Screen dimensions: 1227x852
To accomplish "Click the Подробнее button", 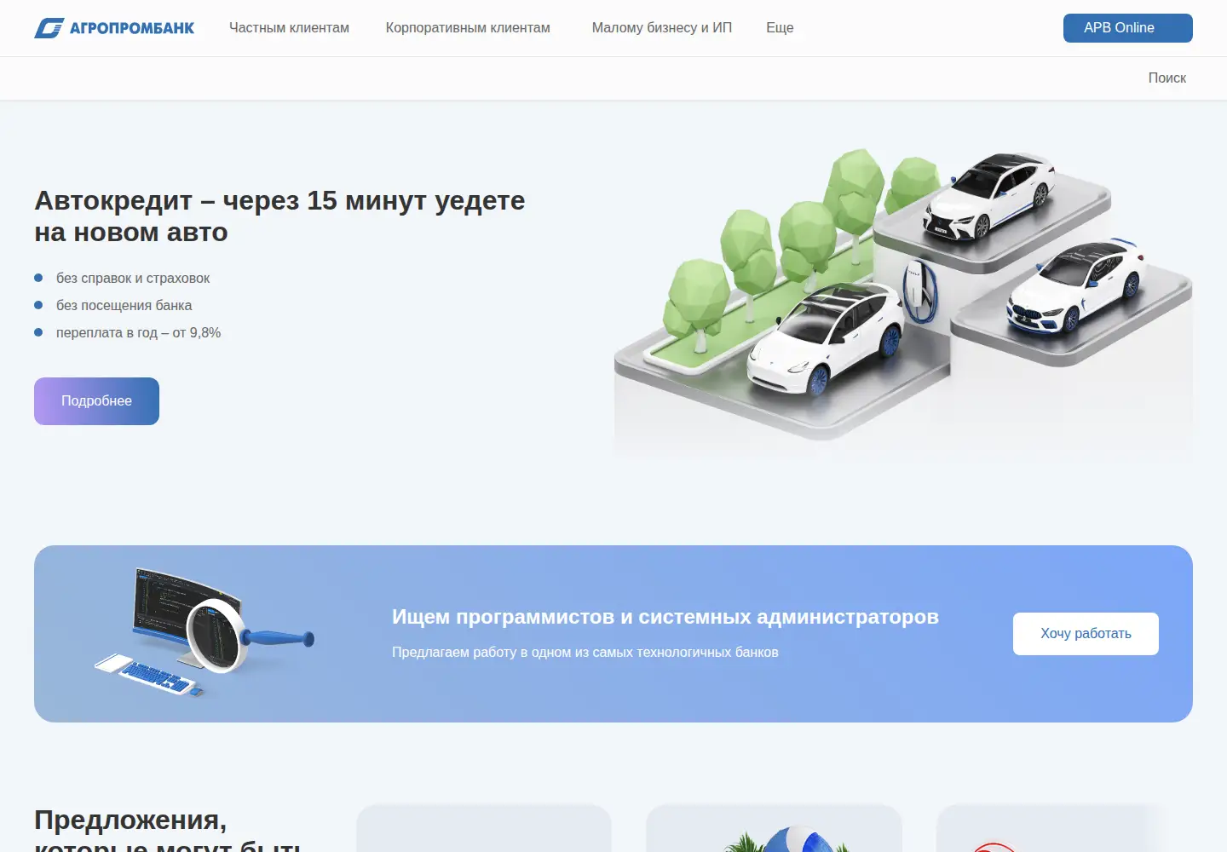I will (x=96, y=401).
